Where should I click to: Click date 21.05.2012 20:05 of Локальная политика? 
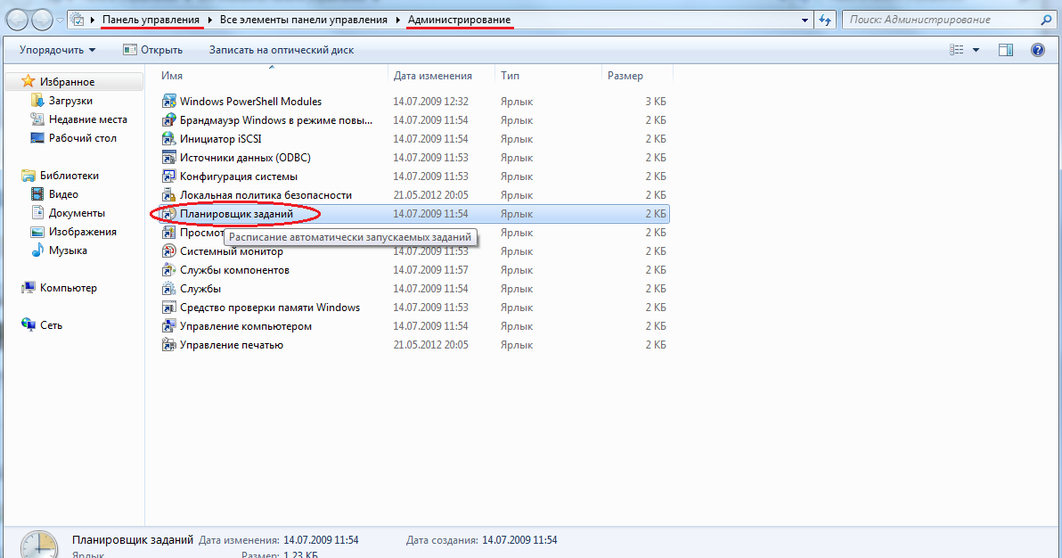click(430, 195)
